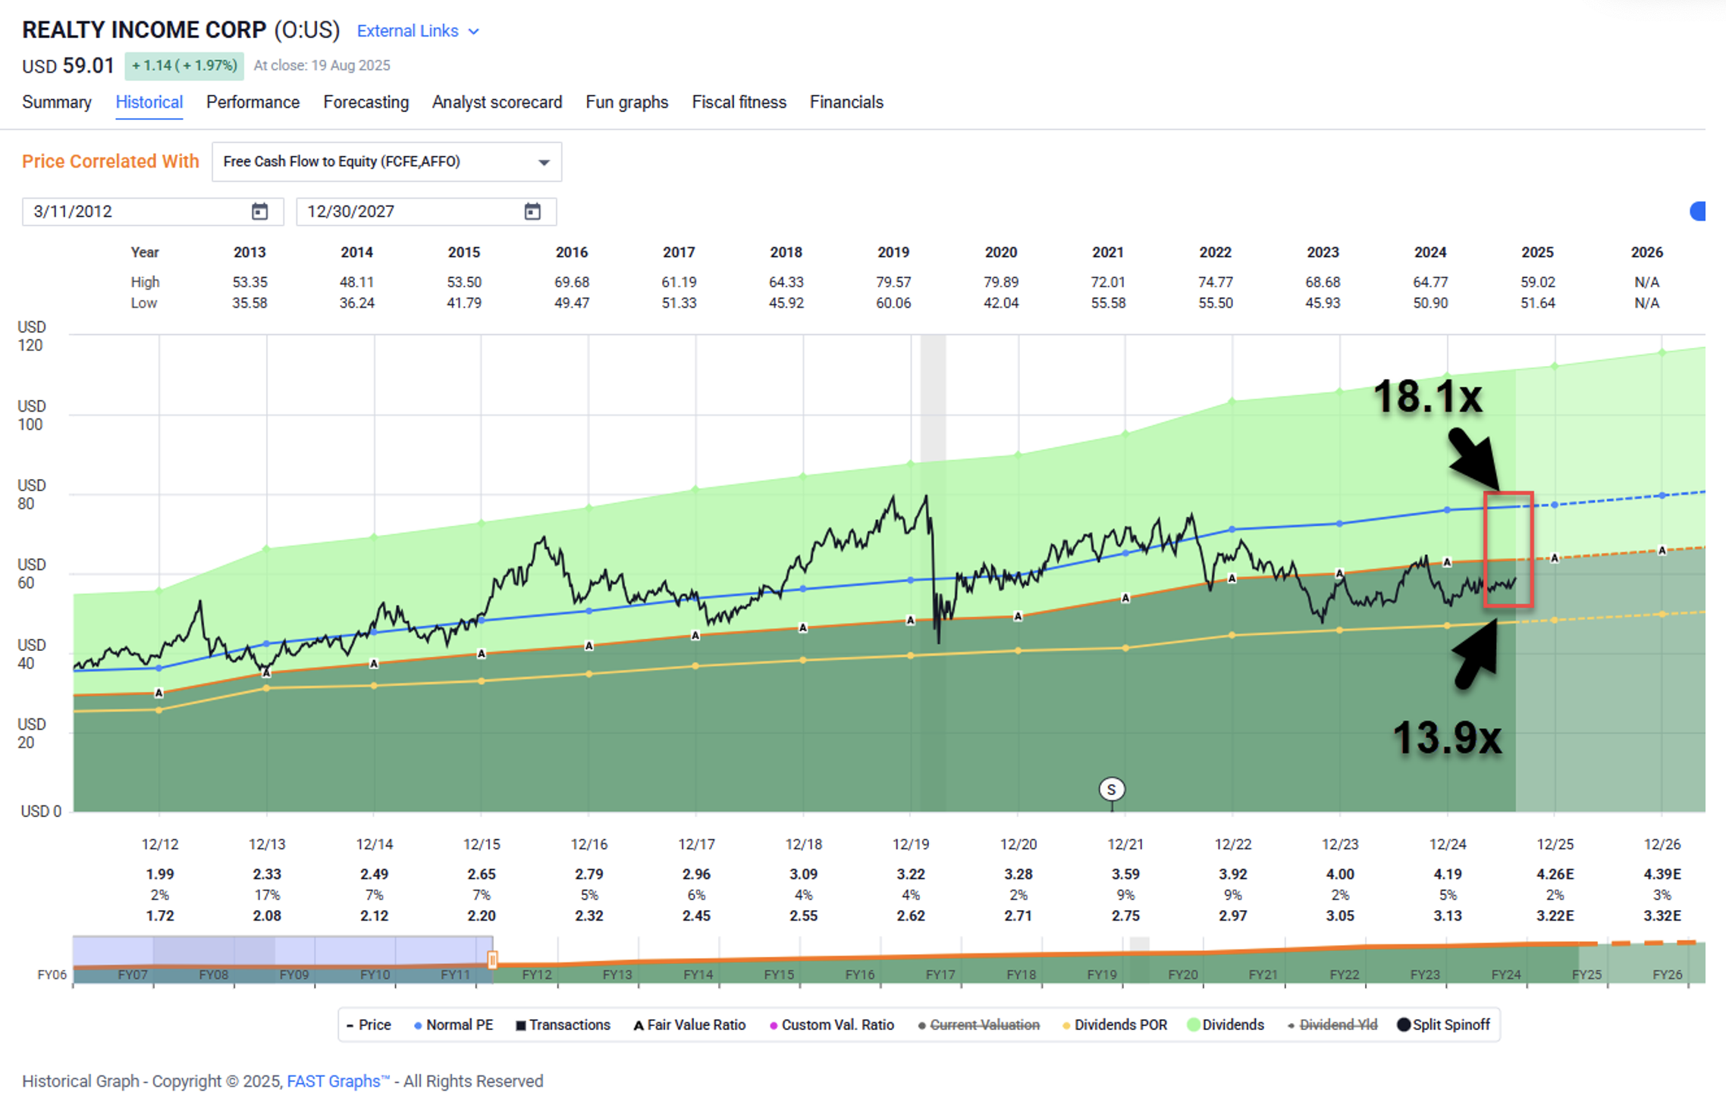Screen dimensions: 1726x1114
Task: Click the price change badge +1.14 (+1.97%)
Action: (x=184, y=65)
